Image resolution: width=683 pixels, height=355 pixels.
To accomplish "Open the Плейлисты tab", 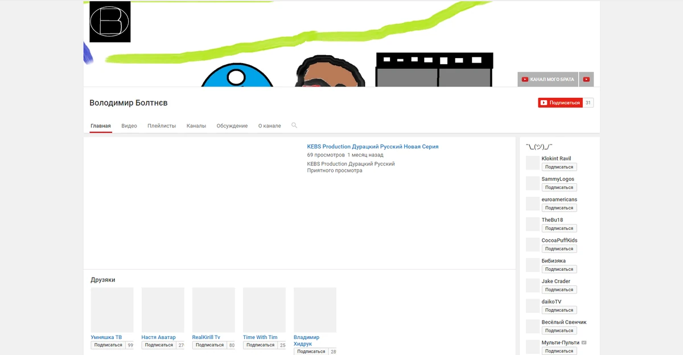I will 161,125.
